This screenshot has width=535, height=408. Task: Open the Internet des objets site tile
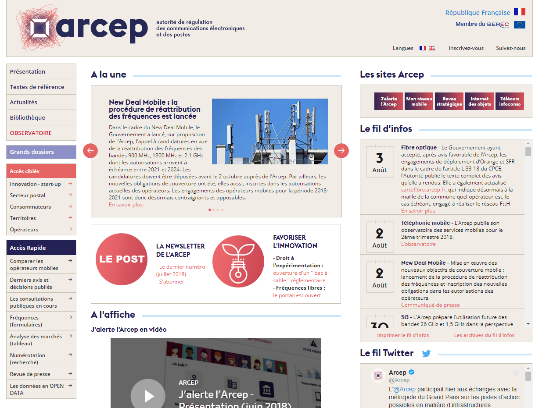coord(479,101)
